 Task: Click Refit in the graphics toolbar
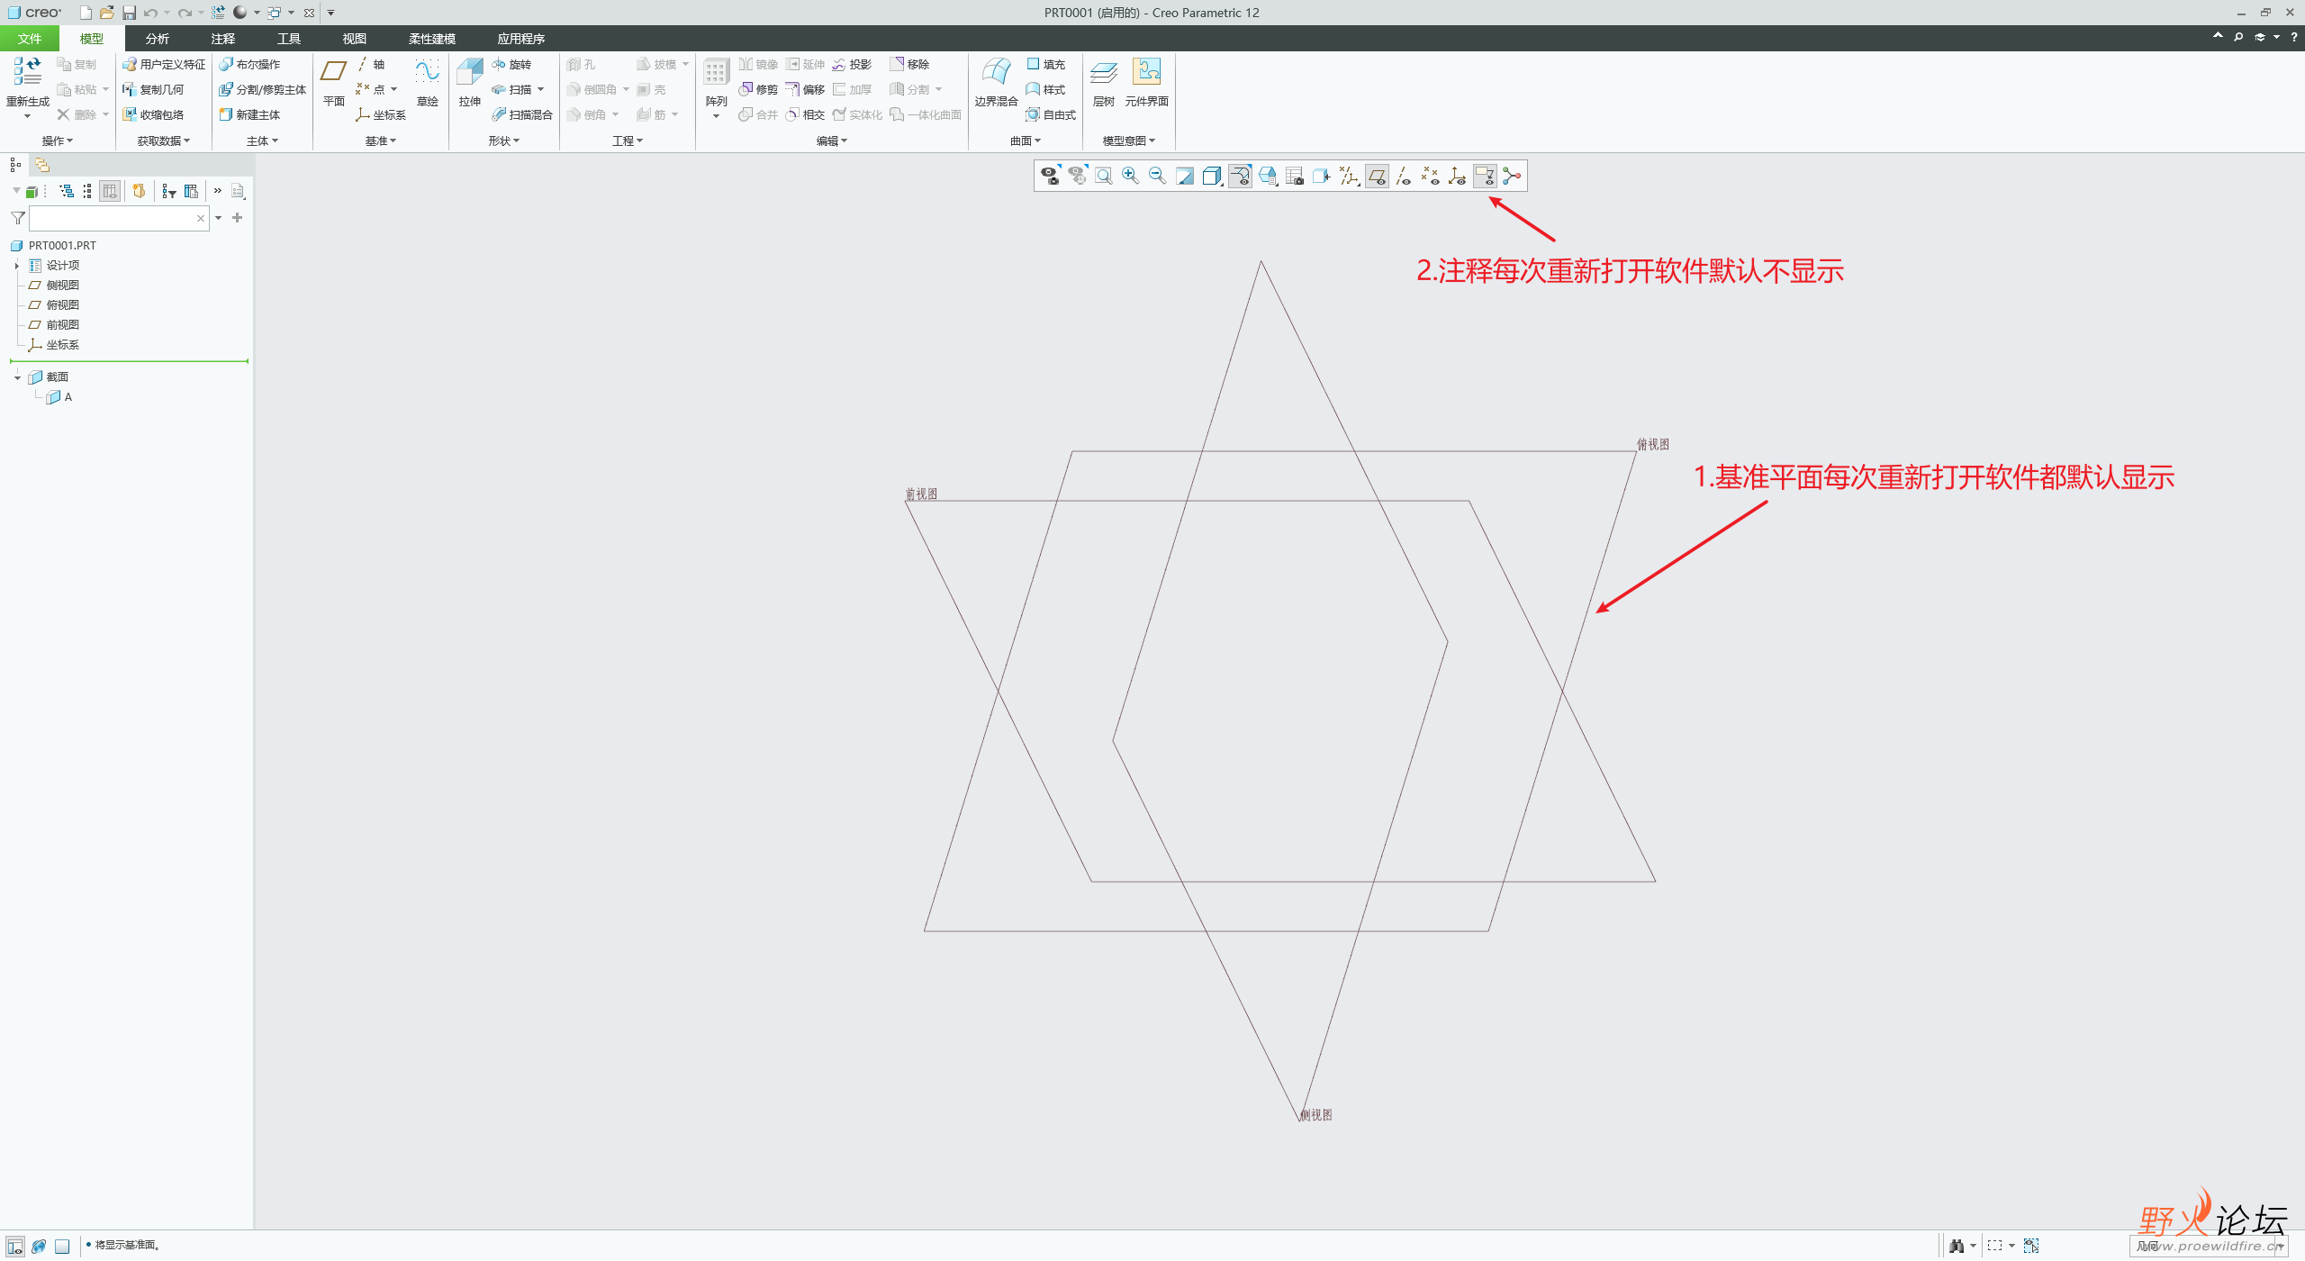point(1104,177)
